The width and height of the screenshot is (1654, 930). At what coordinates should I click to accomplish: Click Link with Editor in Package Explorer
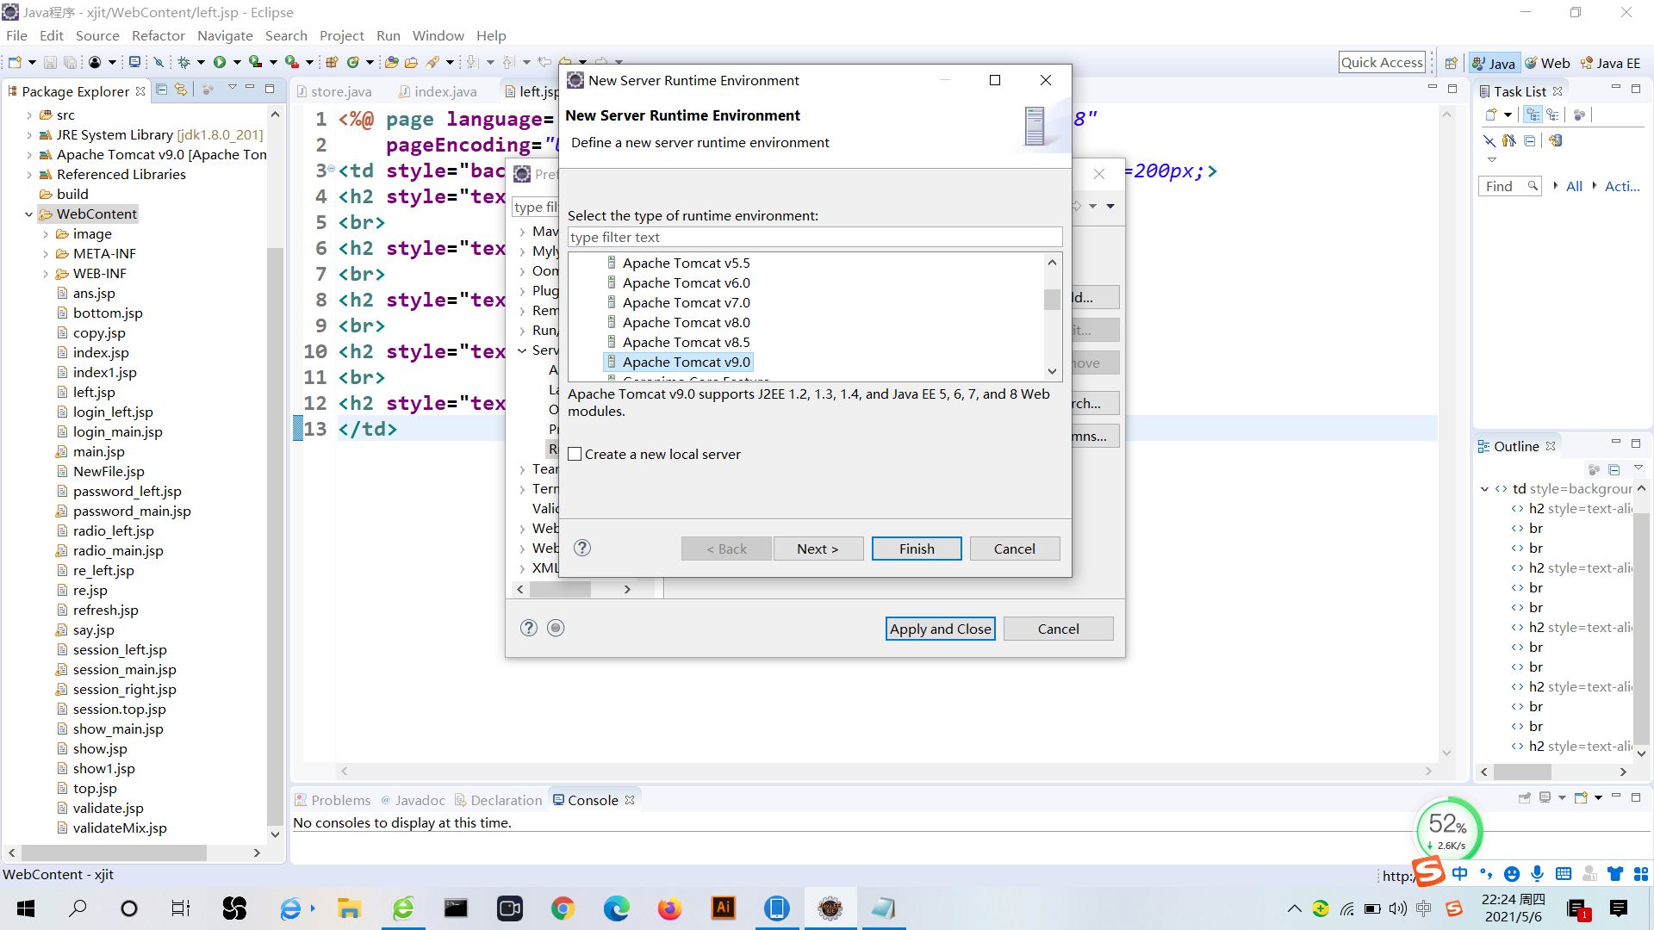tap(180, 90)
